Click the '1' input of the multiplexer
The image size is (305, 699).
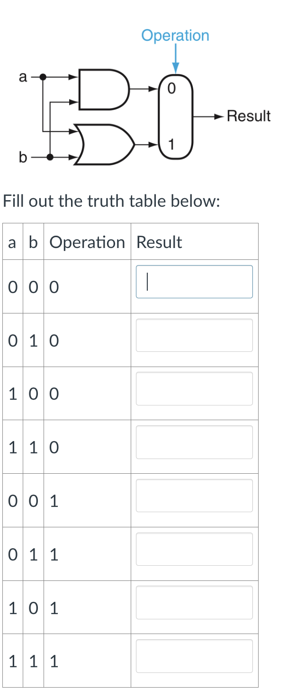pyautogui.click(x=172, y=143)
